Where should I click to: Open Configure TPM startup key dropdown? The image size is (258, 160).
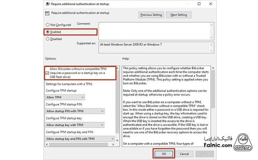pos(75,125)
